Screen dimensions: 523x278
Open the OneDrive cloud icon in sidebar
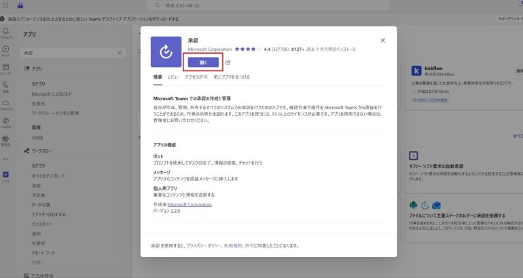coord(6,104)
